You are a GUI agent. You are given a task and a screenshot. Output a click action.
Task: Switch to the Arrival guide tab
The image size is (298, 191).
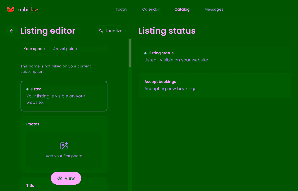65,49
